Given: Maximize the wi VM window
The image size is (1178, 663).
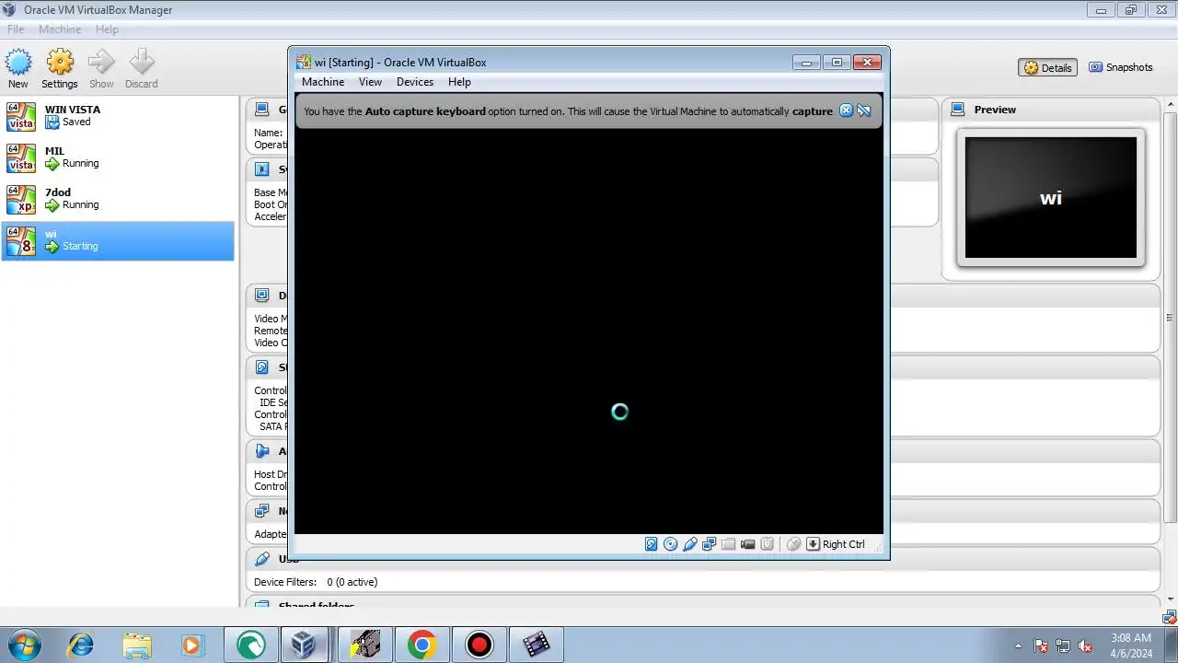Looking at the screenshot, I should pyautogui.click(x=837, y=63).
